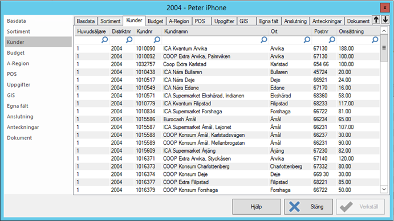Sort by the Kundnamn column header
The image size is (394, 221).
click(x=215, y=31)
